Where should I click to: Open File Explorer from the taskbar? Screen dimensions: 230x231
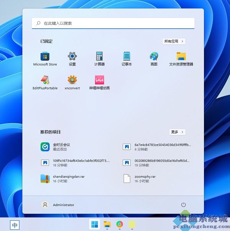[x=107, y=224]
